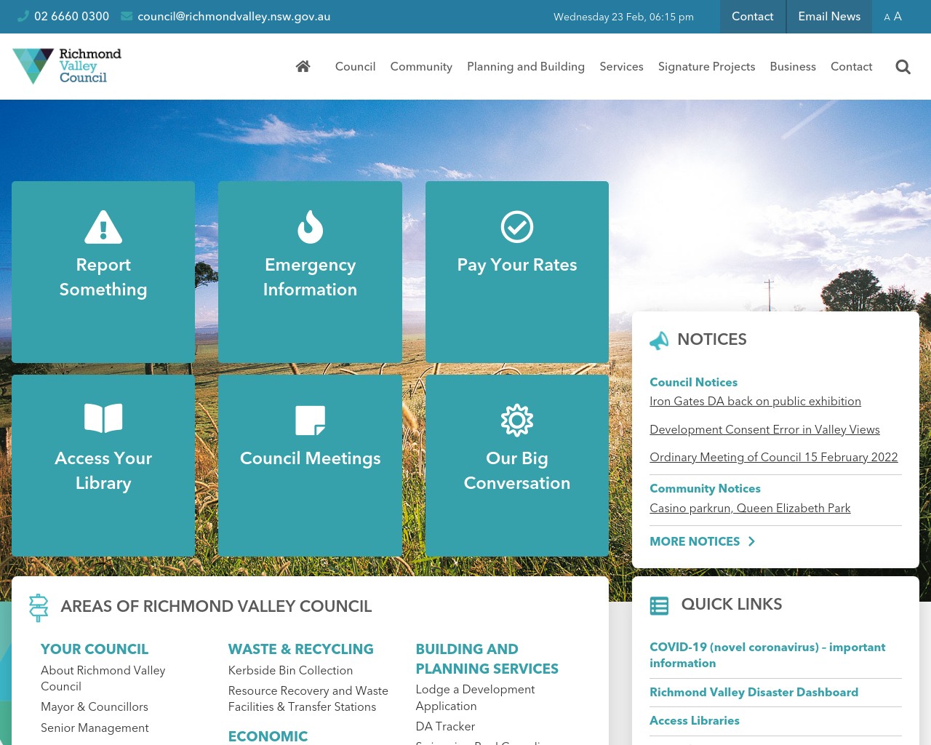Click the envelope icon next to the email address
This screenshot has height=745, width=931.
126,16
